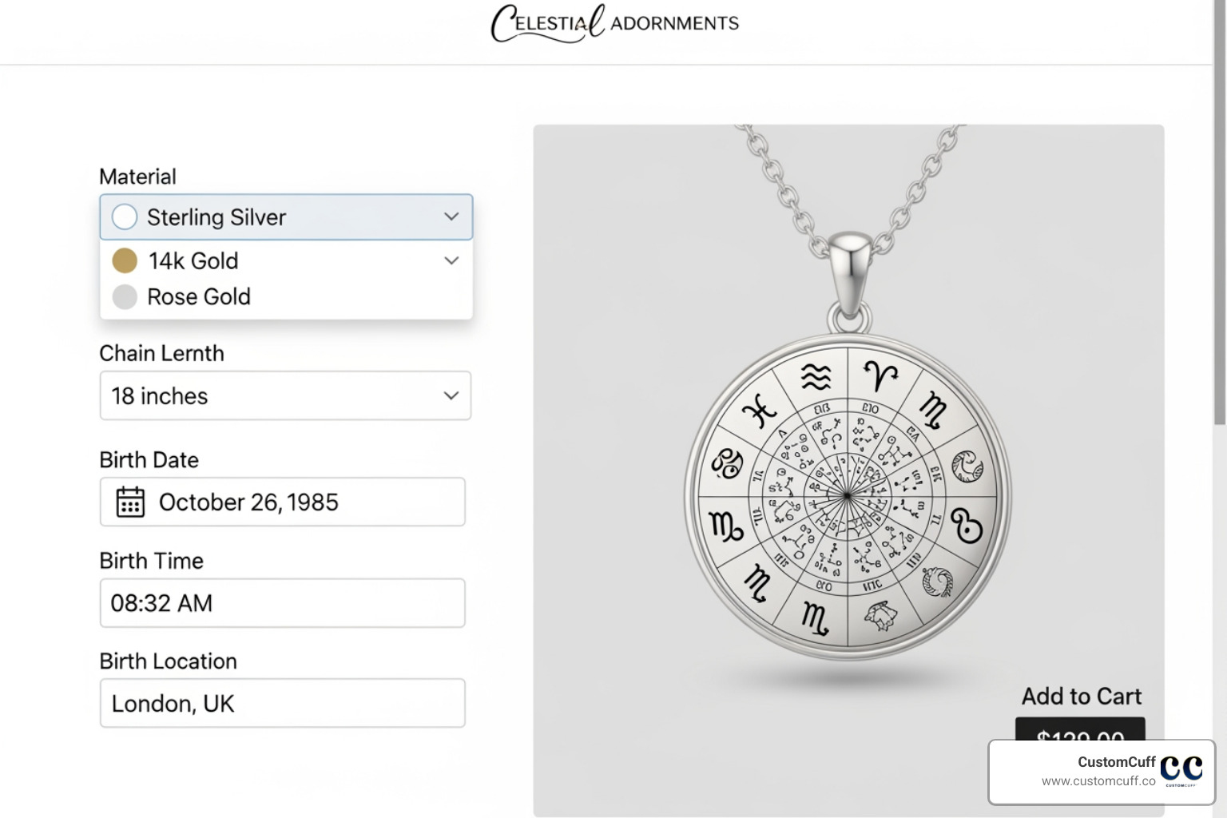Click the Birth Time field showing 08:32 AM
The image size is (1227, 818).
pos(282,603)
